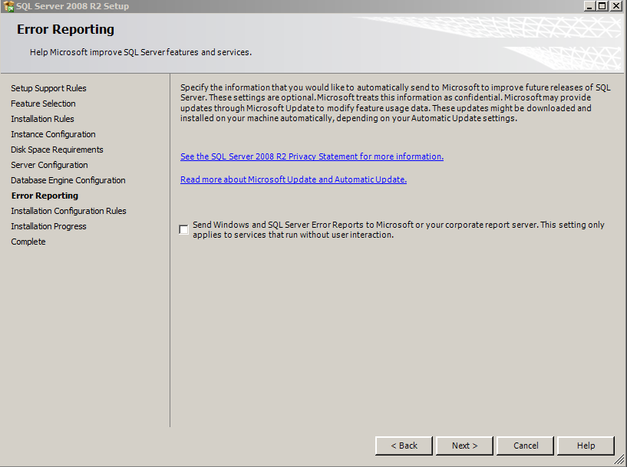This screenshot has height=467, width=627.
Task: Select the bold Error Reporting step in sidebar
Action: pos(45,196)
